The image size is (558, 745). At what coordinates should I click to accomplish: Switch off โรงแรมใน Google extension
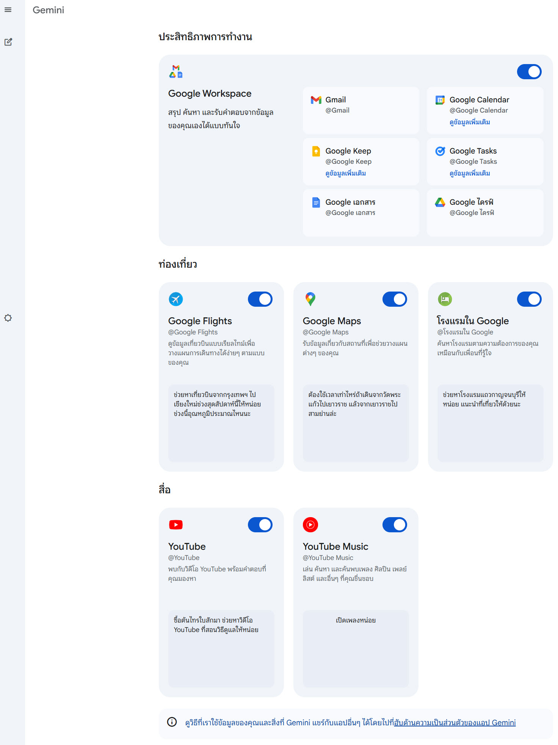[529, 299]
